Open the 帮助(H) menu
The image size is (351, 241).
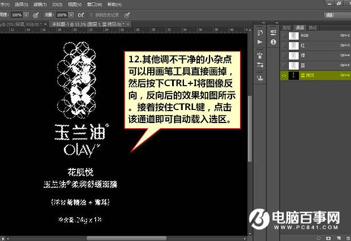[114, 5]
